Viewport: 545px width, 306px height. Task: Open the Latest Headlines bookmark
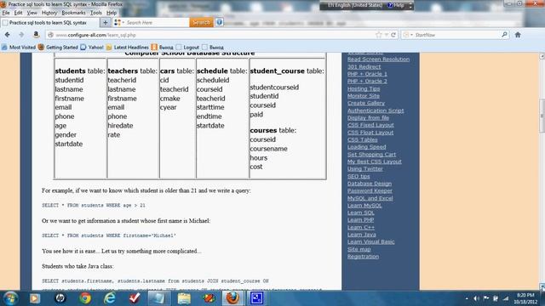(x=128, y=48)
